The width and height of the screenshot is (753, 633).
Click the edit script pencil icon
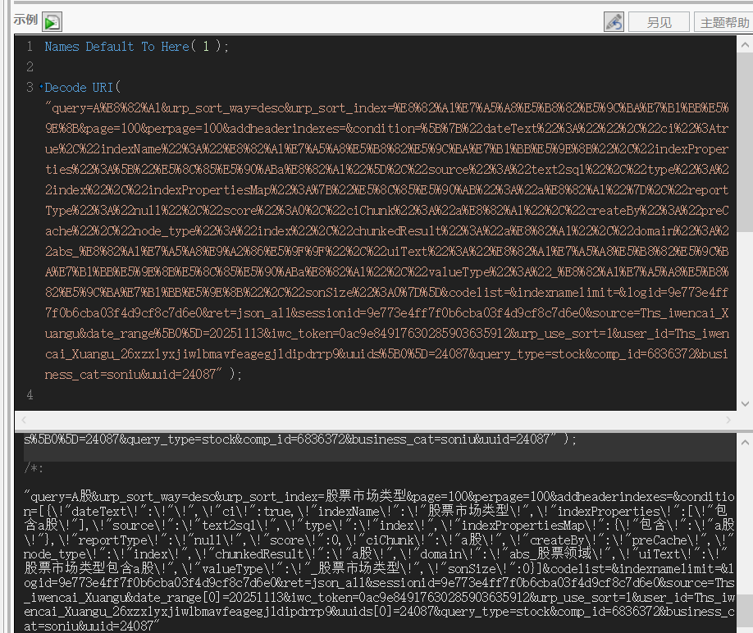614,22
